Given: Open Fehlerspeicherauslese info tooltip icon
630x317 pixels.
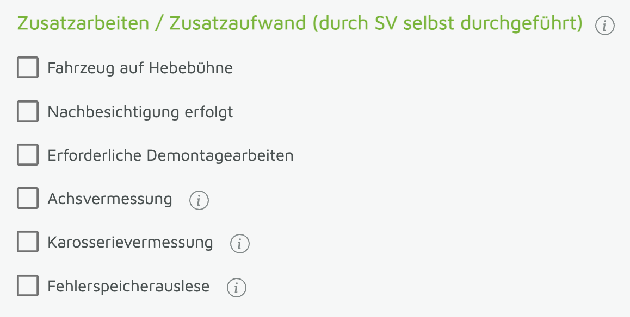Looking at the screenshot, I should (x=237, y=287).
